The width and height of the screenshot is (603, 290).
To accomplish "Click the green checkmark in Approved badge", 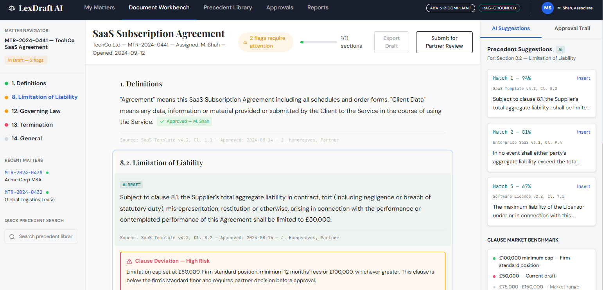I will click(x=162, y=121).
